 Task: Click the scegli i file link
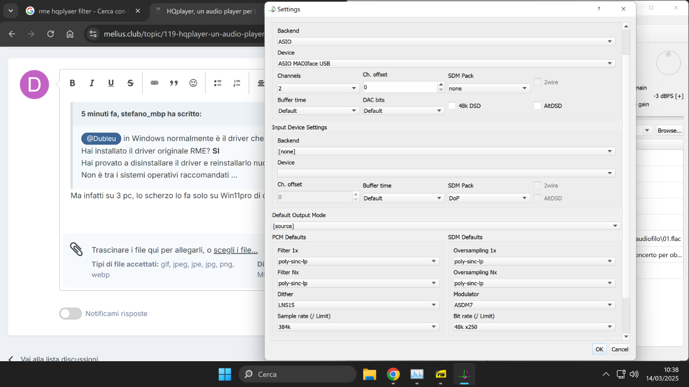[236, 250]
